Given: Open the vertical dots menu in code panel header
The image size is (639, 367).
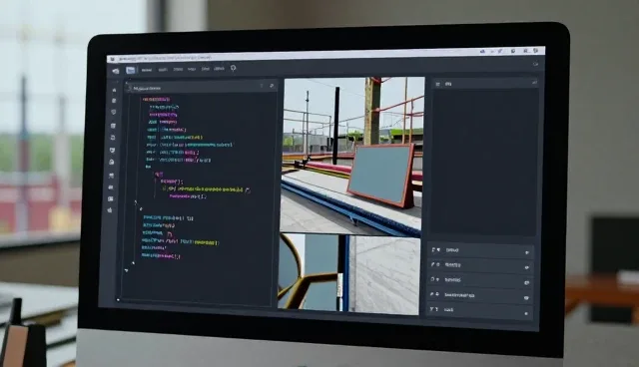Looking at the screenshot, I should (x=262, y=86).
